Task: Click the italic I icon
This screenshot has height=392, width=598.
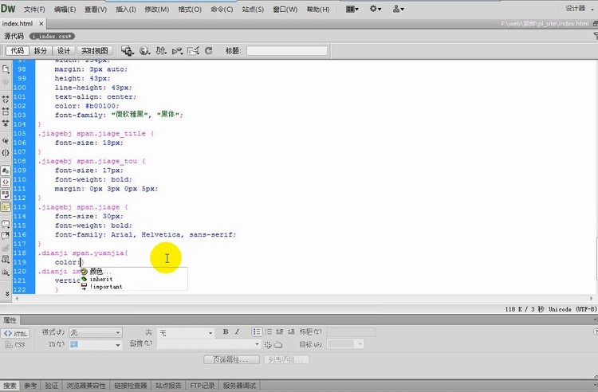Action: click(x=238, y=331)
